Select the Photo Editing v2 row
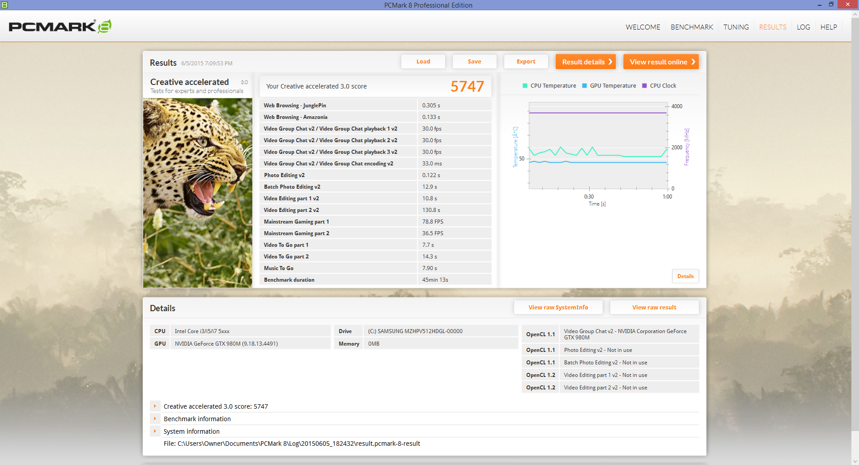 click(x=375, y=175)
